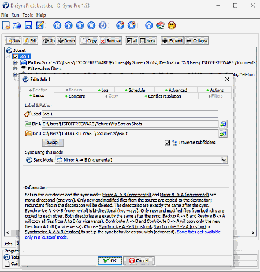Click the yellow smiley face icon
The image size is (260, 272).
click(172, 25)
